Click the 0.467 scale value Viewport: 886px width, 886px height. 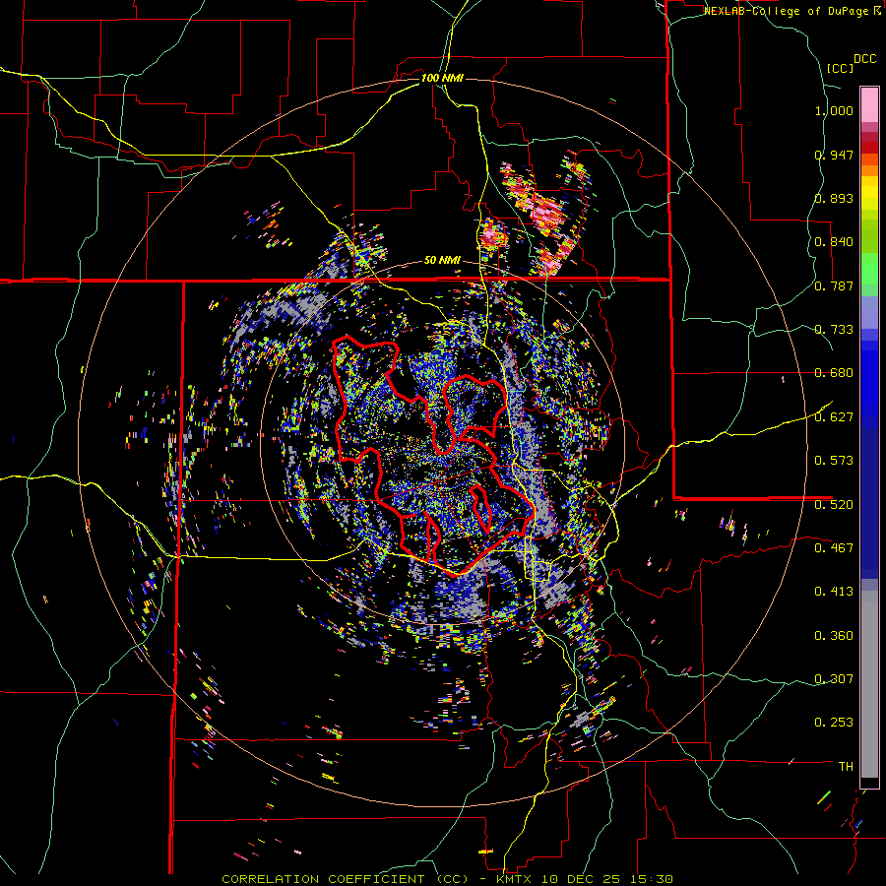[834, 548]
